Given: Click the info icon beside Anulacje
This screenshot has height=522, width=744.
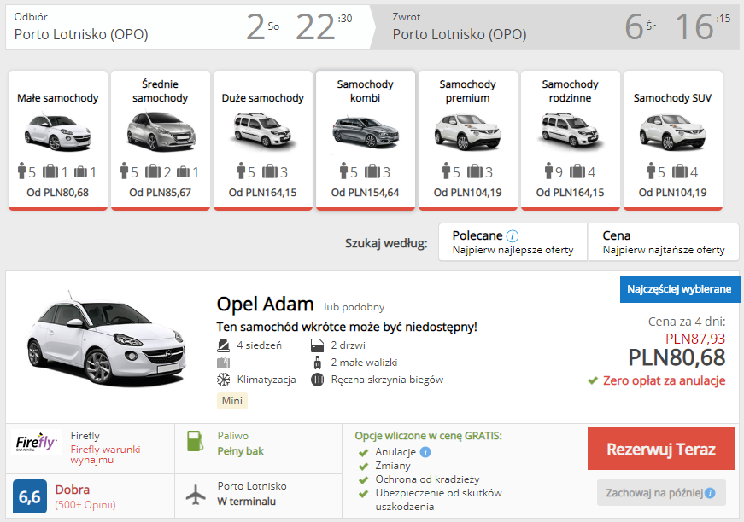Looking at the screenshot, I should point(425,452).
